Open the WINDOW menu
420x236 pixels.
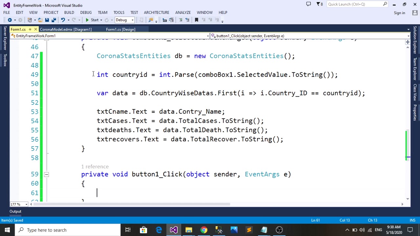(x=205, y=12)
